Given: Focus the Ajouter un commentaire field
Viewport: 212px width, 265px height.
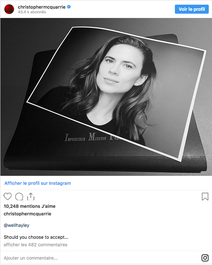Looking at the screenshot, I should point(102,258).
